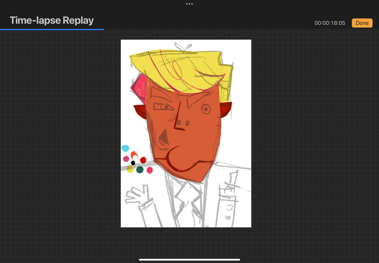Tap the home indicator bar at bottom
Screen dimensions: 379x263
(189, 259)
